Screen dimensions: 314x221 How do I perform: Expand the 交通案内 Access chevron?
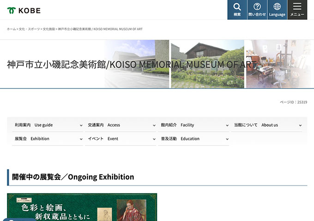(154, 125)
